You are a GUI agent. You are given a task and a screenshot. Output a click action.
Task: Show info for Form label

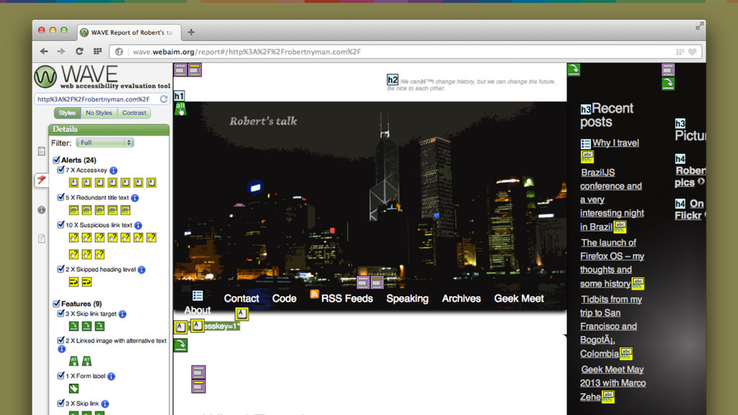tap(111, 376)
